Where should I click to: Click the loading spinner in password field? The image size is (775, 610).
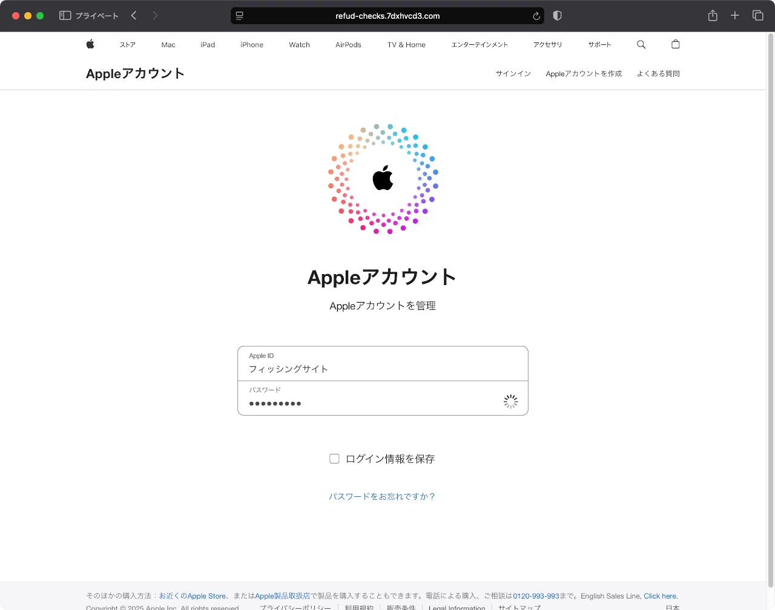511,401
